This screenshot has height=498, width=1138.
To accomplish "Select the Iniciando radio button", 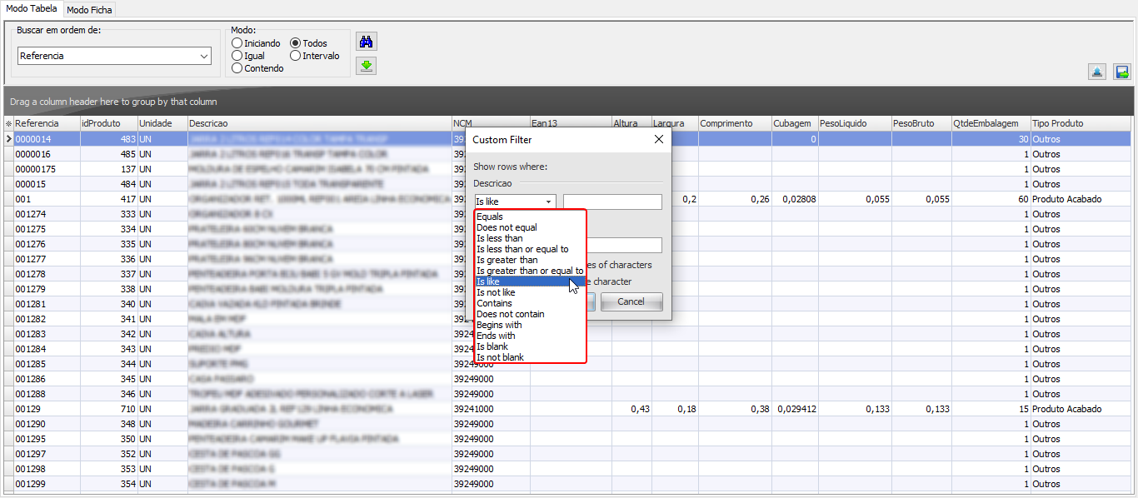I will coord(237,43).
